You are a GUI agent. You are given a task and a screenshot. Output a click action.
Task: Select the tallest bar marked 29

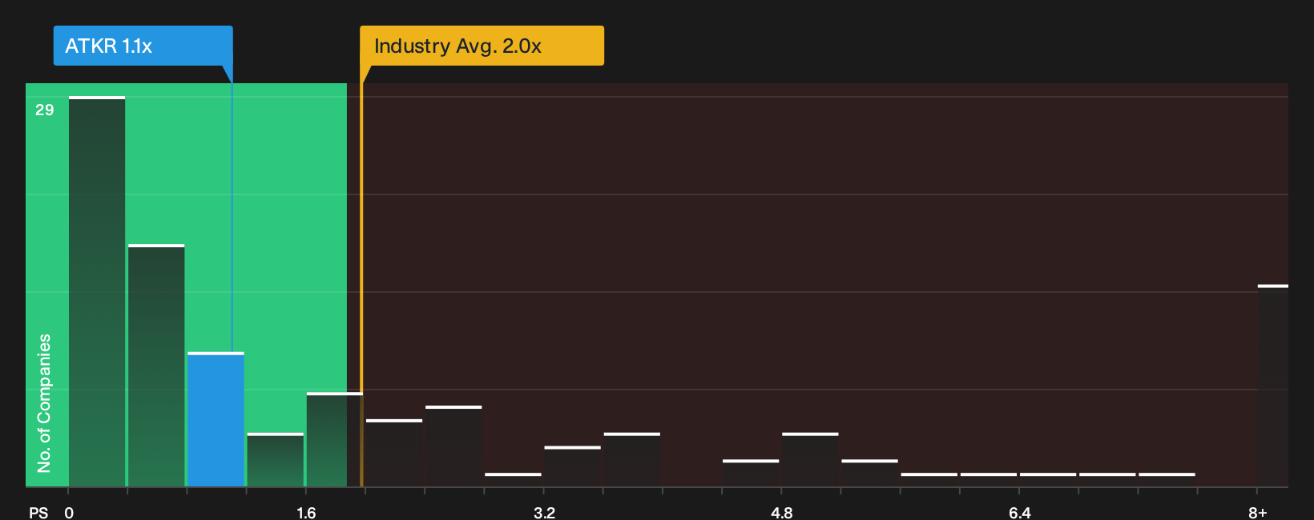pos(97,291)
